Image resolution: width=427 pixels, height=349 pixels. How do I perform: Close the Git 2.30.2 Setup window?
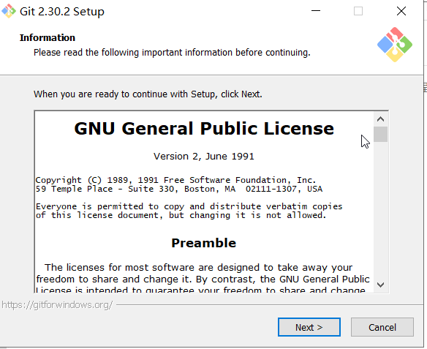[x=401, y=11]
